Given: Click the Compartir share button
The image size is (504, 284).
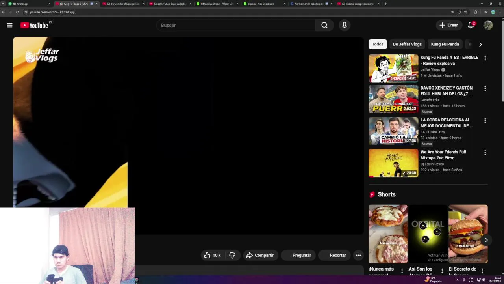Looking at the screenshot, I should pyautogui.click(x=260, y=255).
